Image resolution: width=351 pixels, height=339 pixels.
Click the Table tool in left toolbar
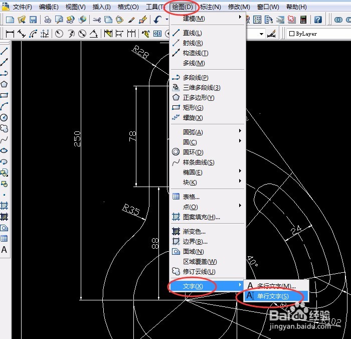click(x=4, y=239)
